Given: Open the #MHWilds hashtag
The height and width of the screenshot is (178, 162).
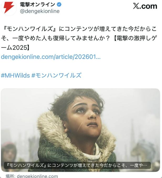Looking at the screenshot, I should (15, 75).
